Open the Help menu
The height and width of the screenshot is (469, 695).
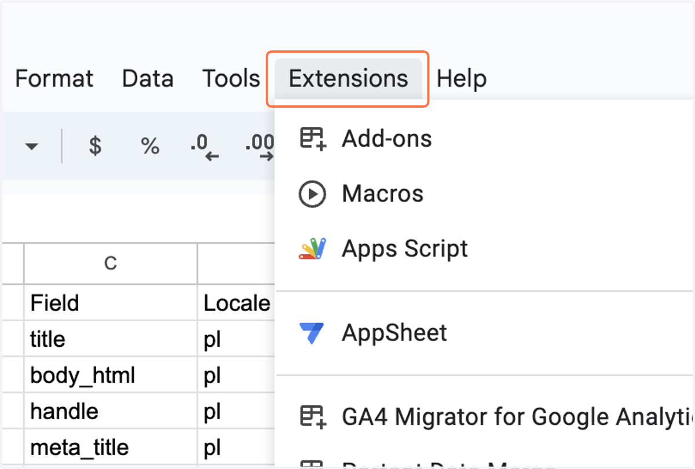pos(462,79)
